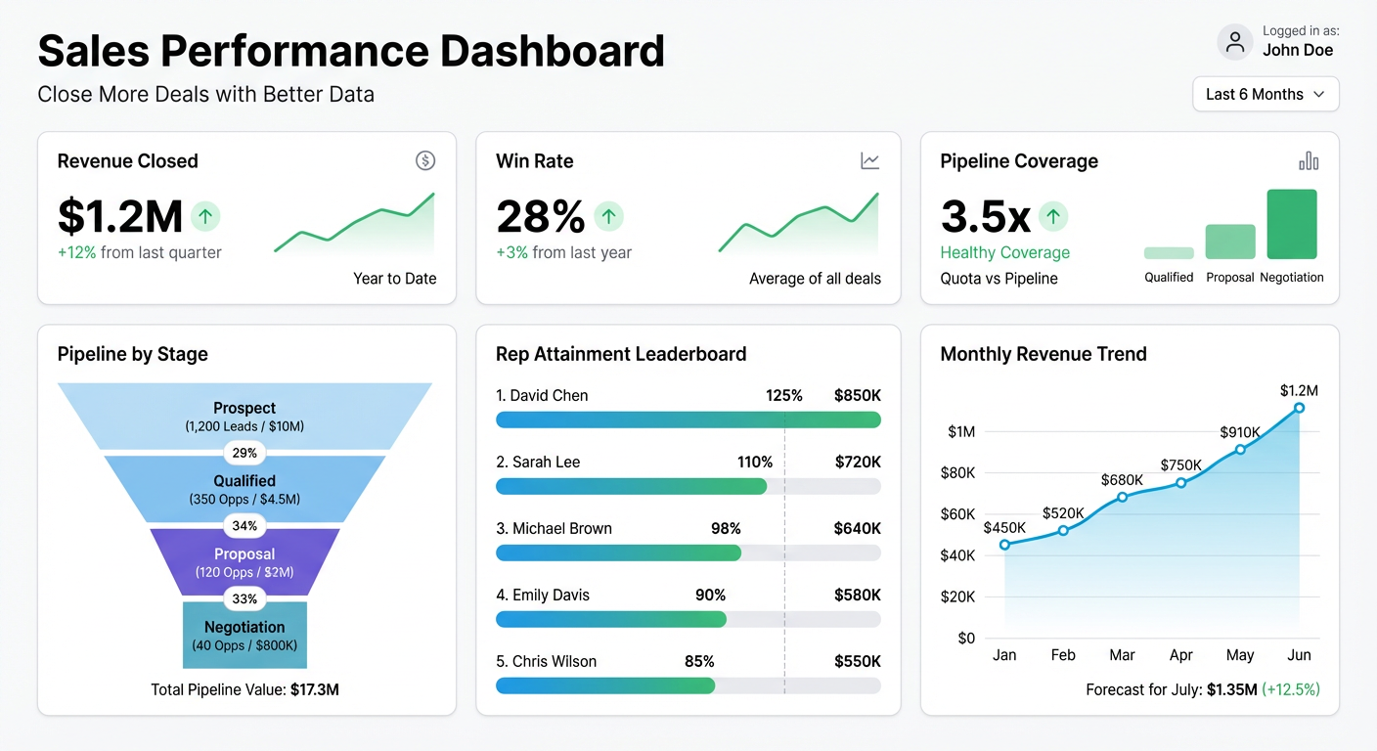Screen dimensions: 1377x751
Task: Click Michael Brown's attainment progress bar
Action: coord(688,552)
